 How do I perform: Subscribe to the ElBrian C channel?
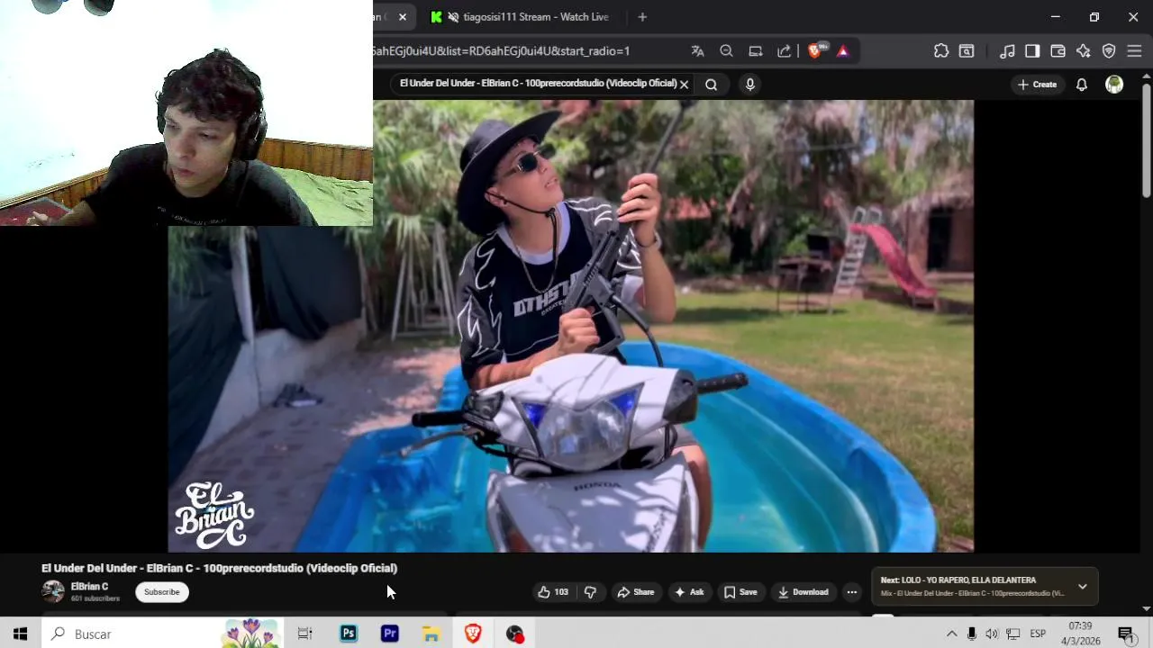162,592
